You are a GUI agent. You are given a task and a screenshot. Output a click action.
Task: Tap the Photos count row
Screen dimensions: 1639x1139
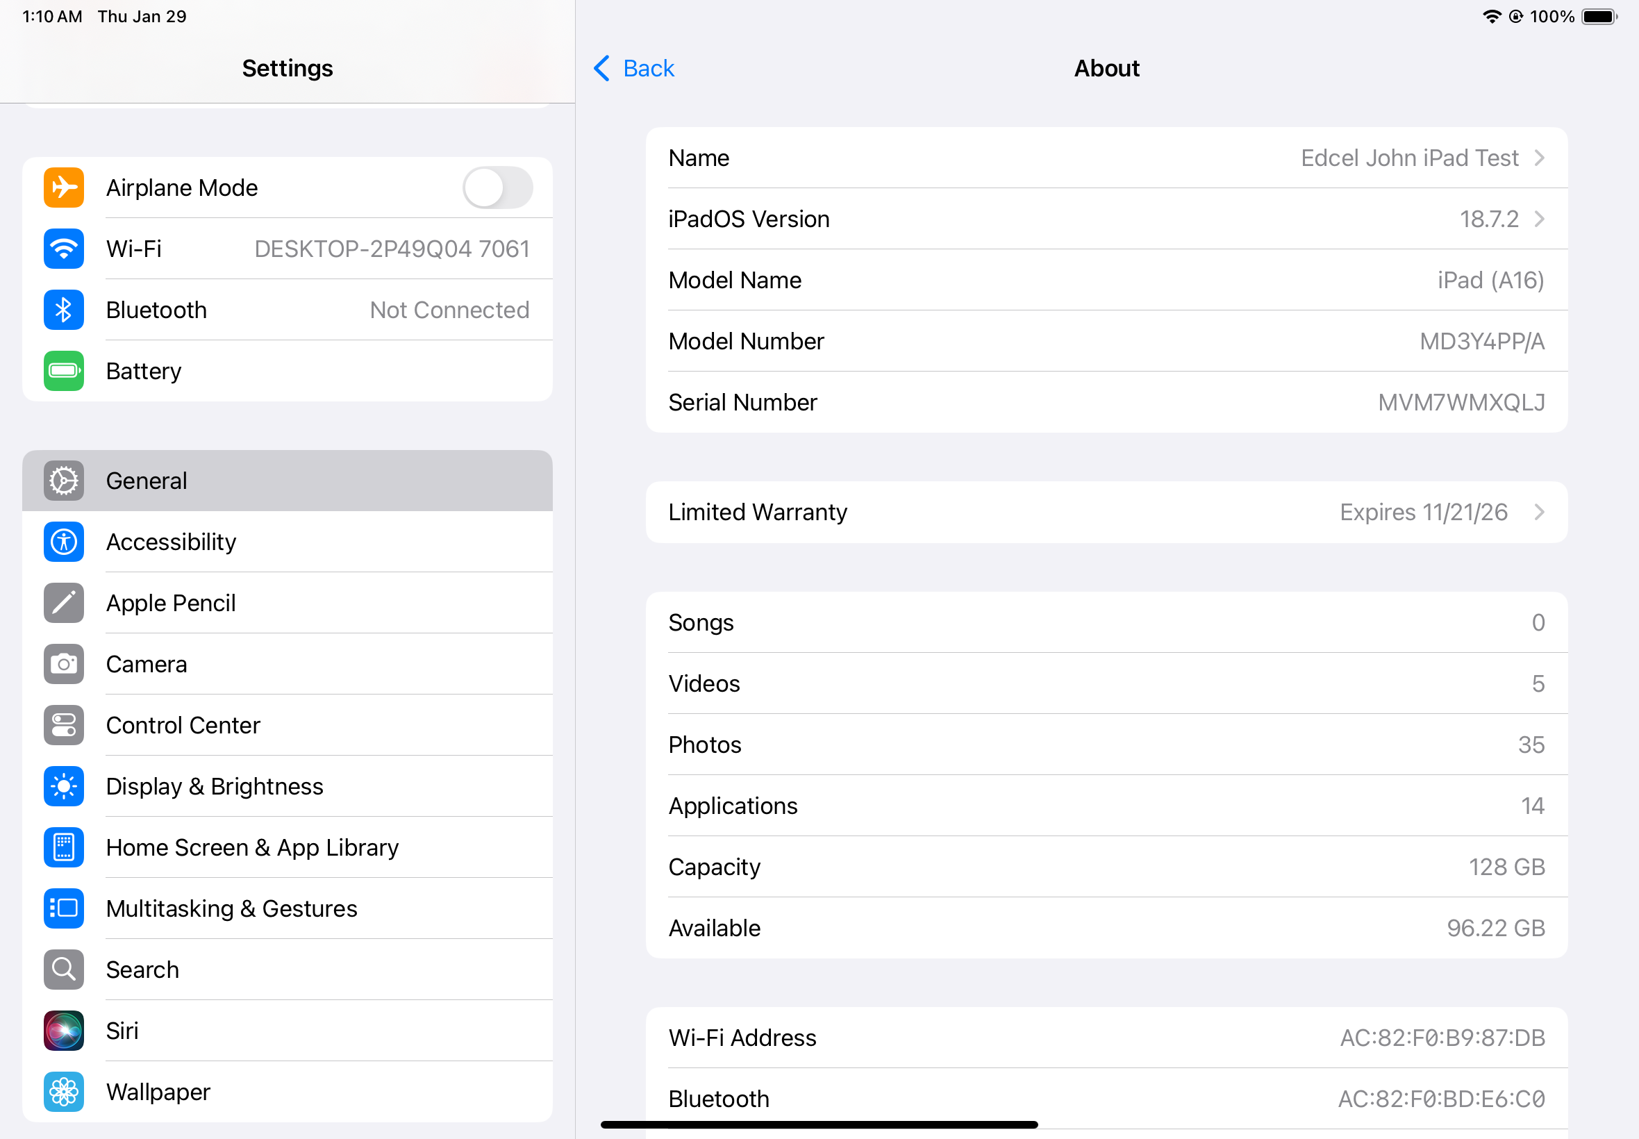[1107, 745]
